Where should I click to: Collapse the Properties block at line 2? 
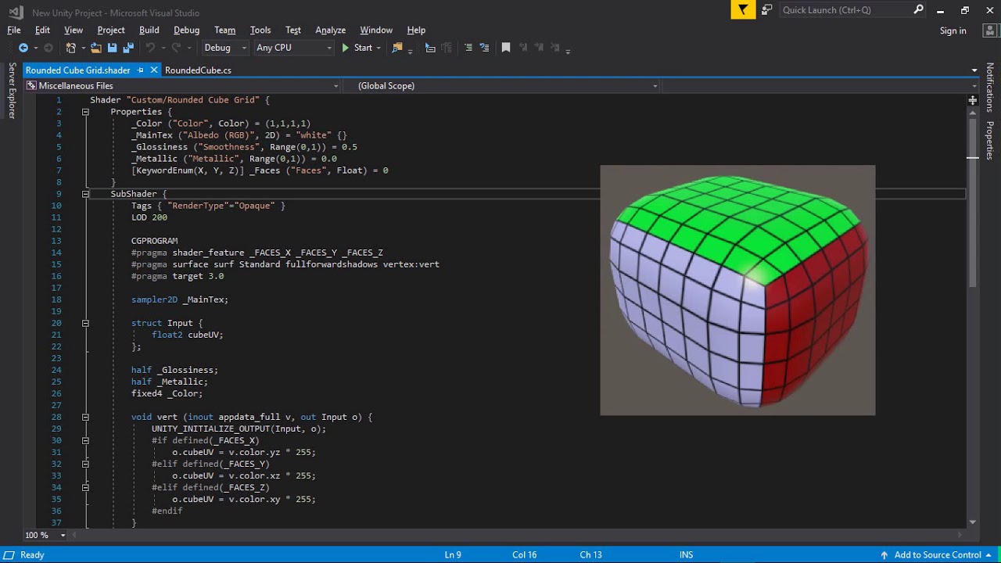pyautogui.click(x=85, y=112)
